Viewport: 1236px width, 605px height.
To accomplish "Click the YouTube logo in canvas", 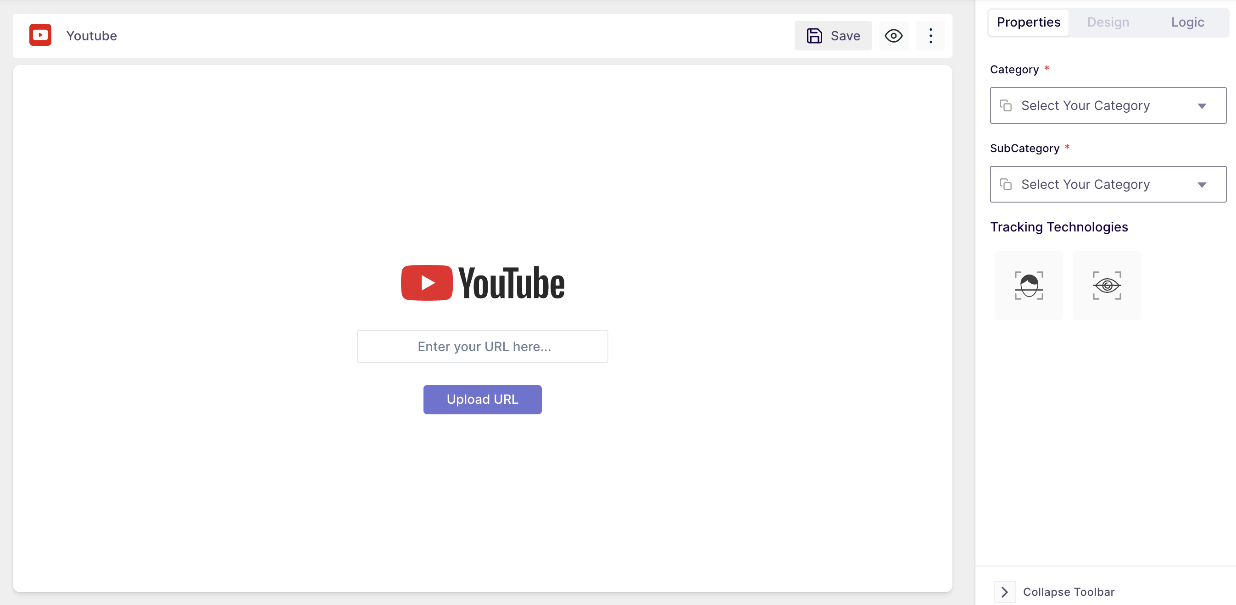I will point(482,283).
